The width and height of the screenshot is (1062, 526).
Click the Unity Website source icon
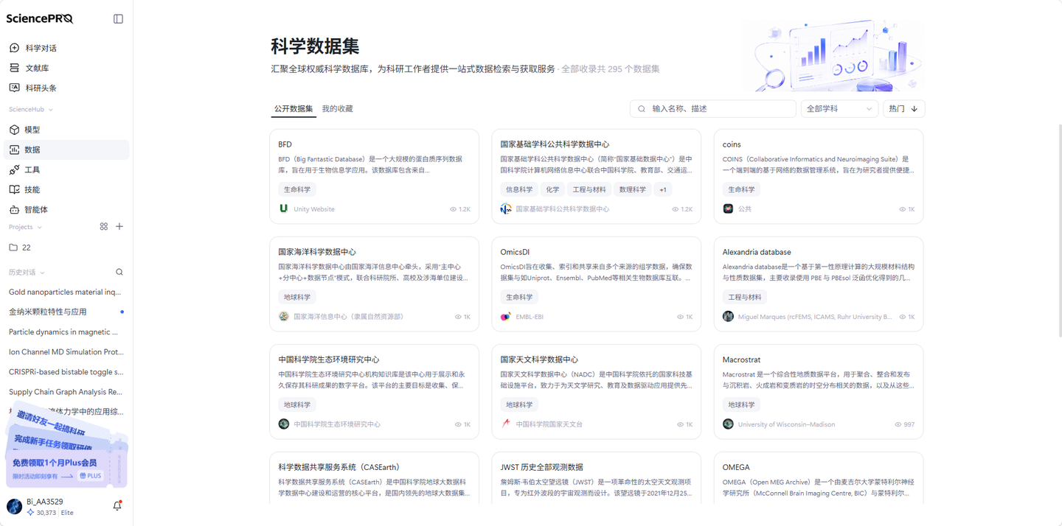click(x=284, y=209)
